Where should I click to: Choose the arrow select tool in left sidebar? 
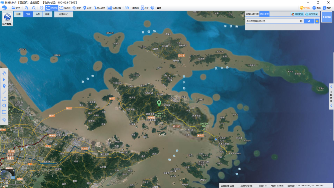(x=4, y=80)
